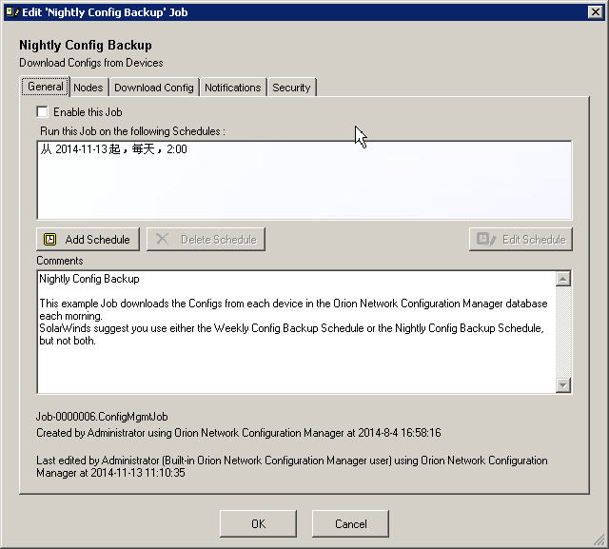Click inside the Comments text box

tap(296, 332)
